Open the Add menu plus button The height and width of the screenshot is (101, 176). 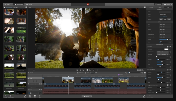40,96
